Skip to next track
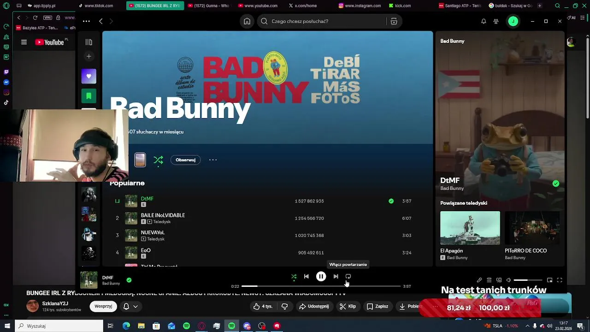The width and height of the screenshot is (590, 332). (x=336, y=277)
